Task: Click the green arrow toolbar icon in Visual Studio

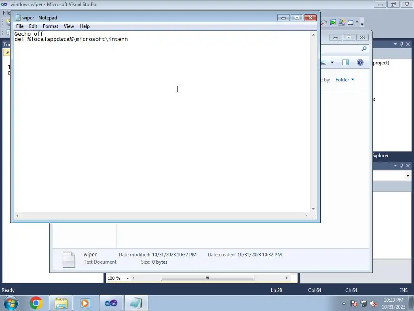Action: click(x=333, y=23)
